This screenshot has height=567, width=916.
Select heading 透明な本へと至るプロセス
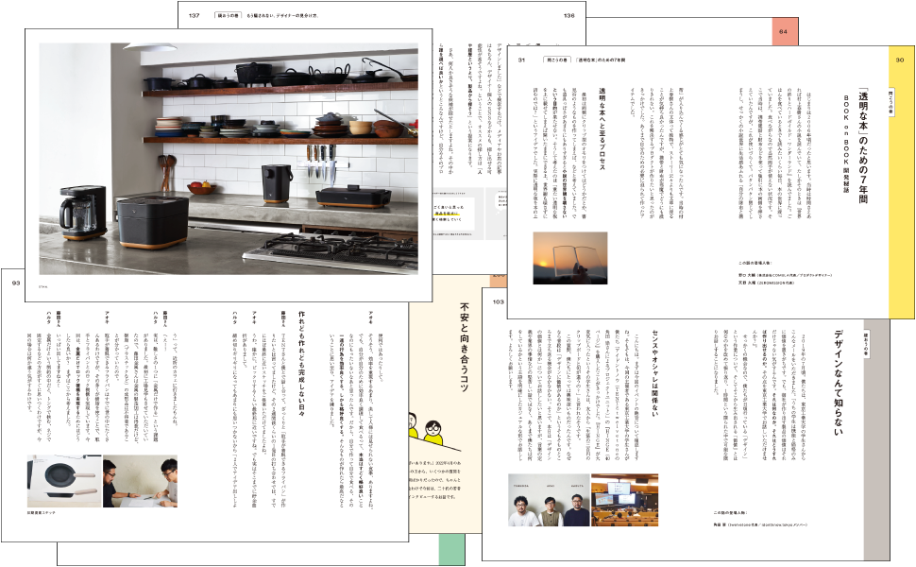[x=602, y=129]
